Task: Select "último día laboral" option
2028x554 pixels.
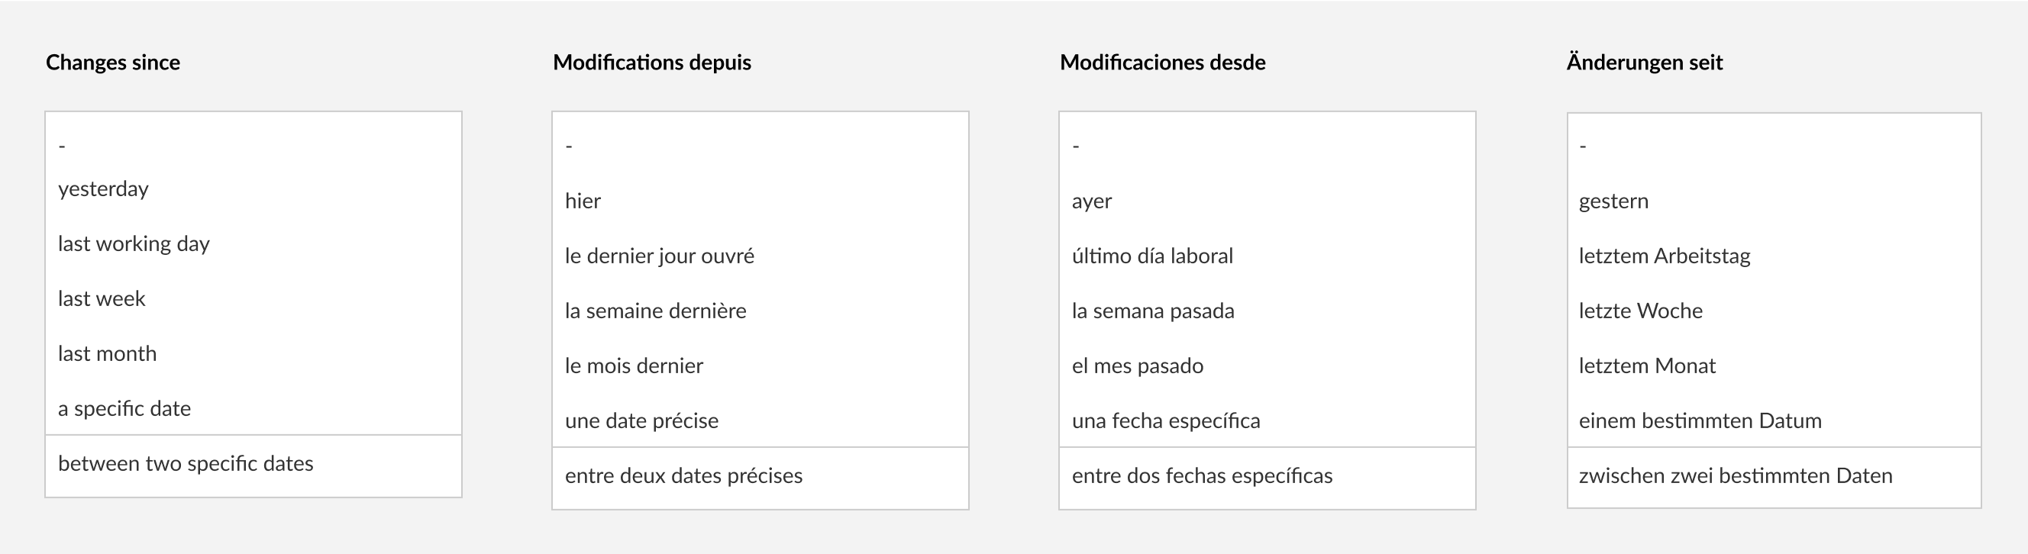Action: (1152, 255)
